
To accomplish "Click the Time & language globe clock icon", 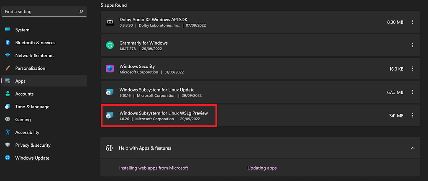I will pos(8,107).
